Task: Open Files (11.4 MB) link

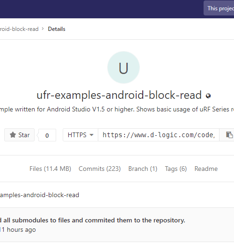Action: tap(50, 169)
